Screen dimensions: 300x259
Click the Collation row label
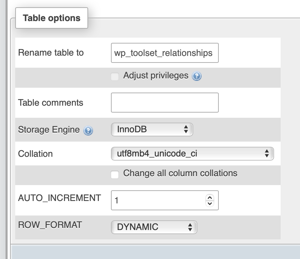click(35, 154)
